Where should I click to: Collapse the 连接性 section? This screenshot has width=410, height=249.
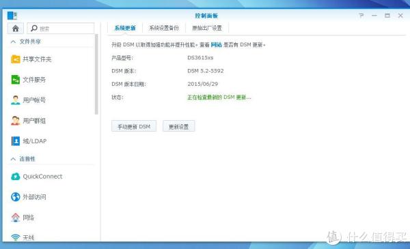click(13, 159)
